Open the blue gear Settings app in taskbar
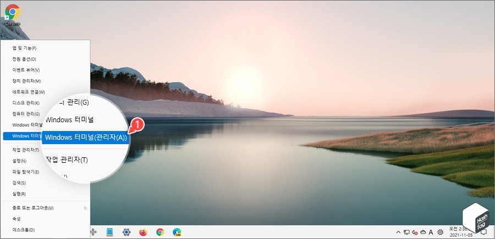495x239 pixels. tap(127, 232)
